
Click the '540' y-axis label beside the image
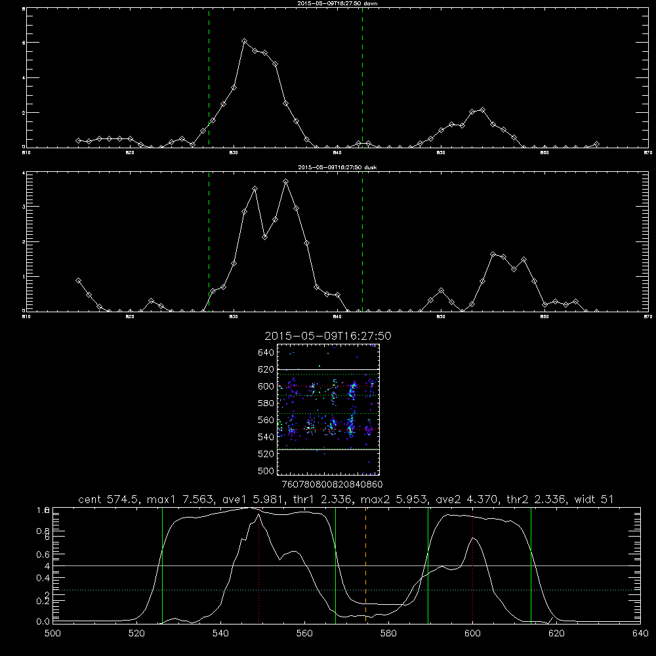tap(266, 437)
